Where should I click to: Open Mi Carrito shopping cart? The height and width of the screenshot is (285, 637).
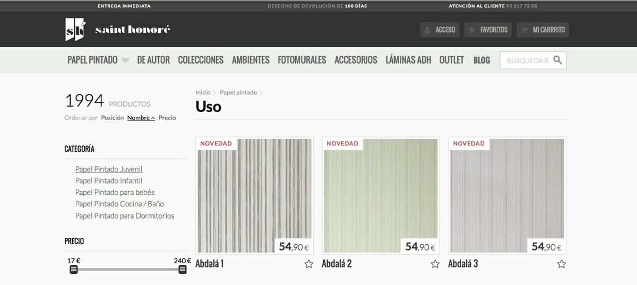(x=543, y=30)
